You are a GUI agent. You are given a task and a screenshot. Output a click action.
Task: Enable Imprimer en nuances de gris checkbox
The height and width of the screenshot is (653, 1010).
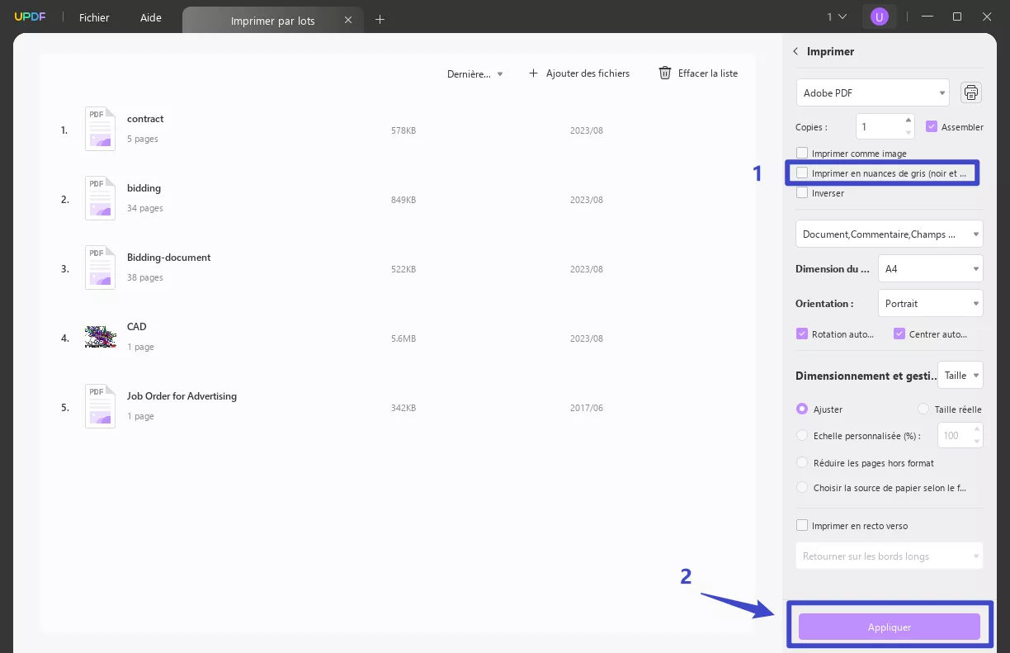802,173
